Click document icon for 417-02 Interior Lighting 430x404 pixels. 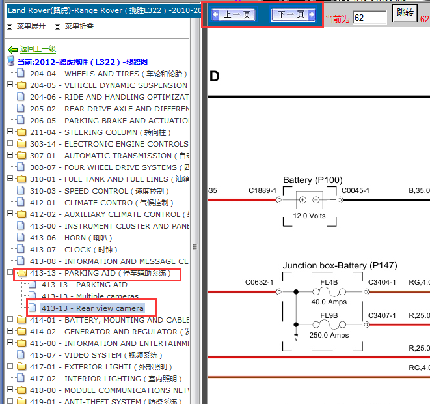[x=21, y=378]
